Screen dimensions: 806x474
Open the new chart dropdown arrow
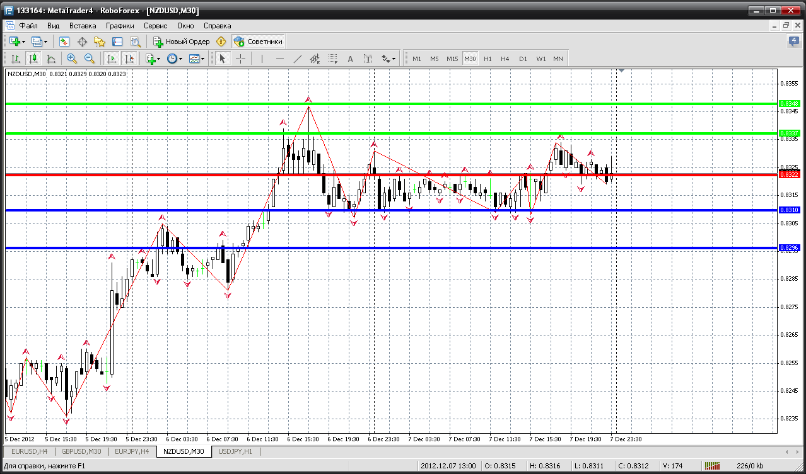[24, 42]
